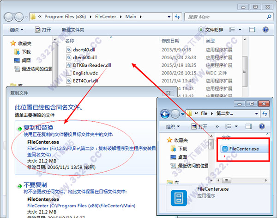This screenshot has width=277, height=218.
Task: Click file breadcrumb in small window
Action: point(204,113)
